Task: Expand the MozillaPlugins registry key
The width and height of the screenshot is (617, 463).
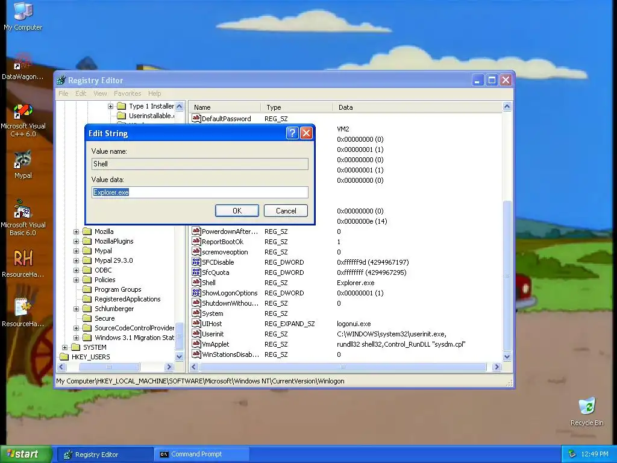Action: 77,241
